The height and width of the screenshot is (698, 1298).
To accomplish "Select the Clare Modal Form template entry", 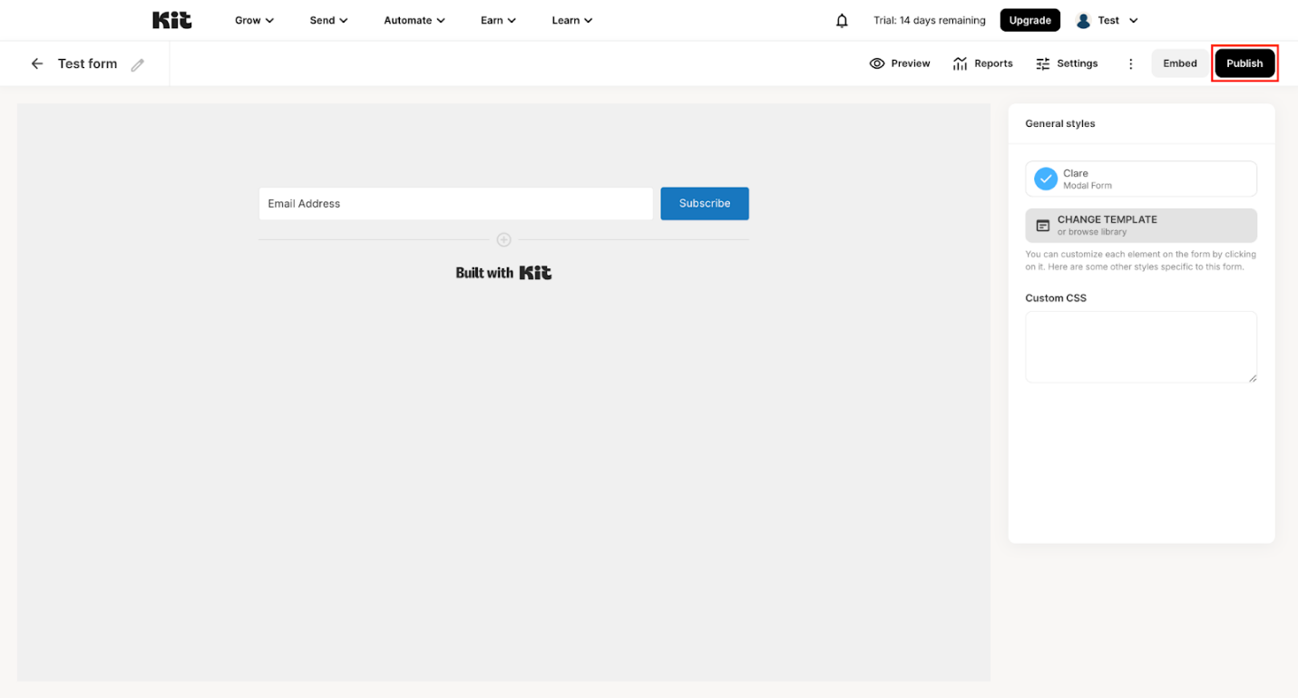I will click(1140, 178).
